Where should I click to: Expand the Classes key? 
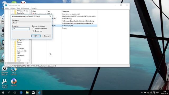coord(13,42)
